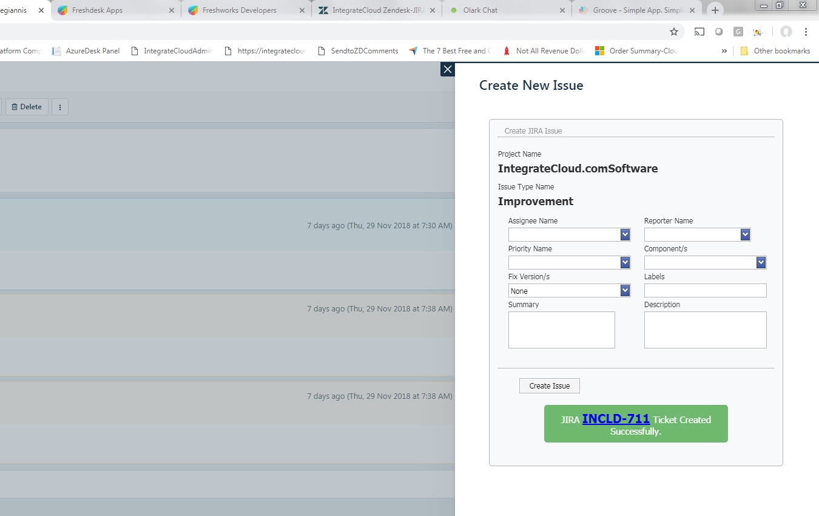Open the colorful extension icon beside G
The image size is (819, 516).
[758, 32]
